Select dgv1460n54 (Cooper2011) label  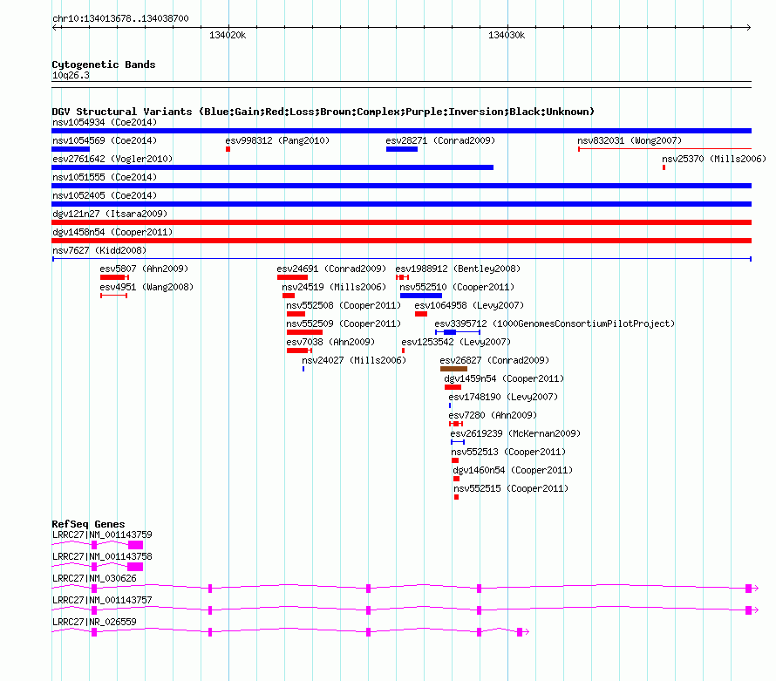click(x=513, y=470)
